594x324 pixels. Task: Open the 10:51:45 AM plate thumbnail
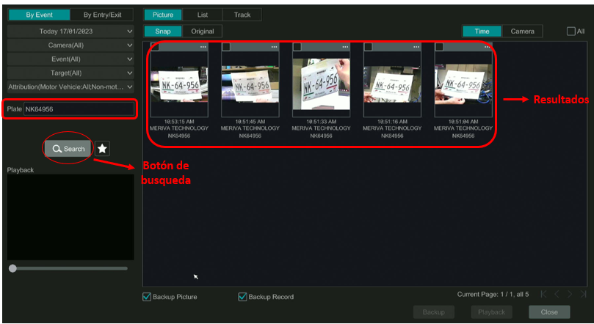coord(250,84)
